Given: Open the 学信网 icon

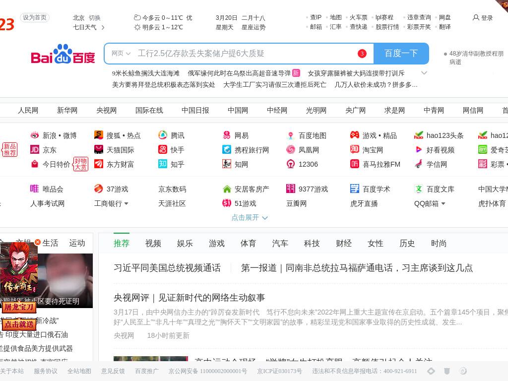Looking at the screenshot, I should pos(419,164).
